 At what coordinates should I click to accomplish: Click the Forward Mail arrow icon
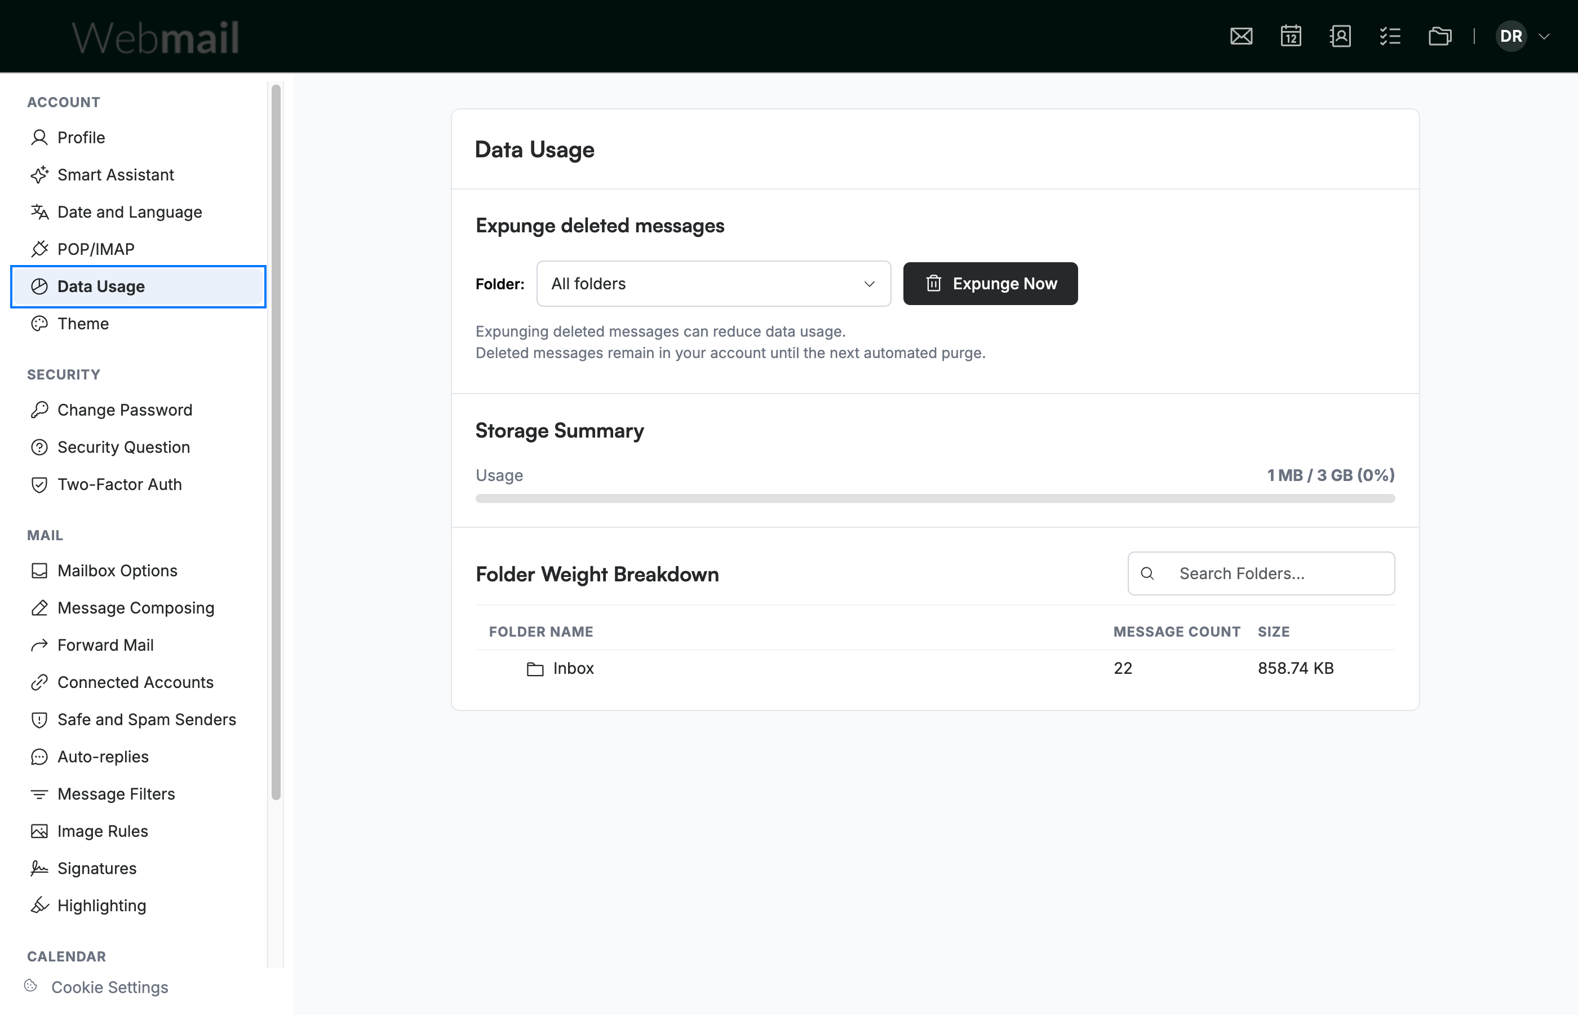pos(39,645)
